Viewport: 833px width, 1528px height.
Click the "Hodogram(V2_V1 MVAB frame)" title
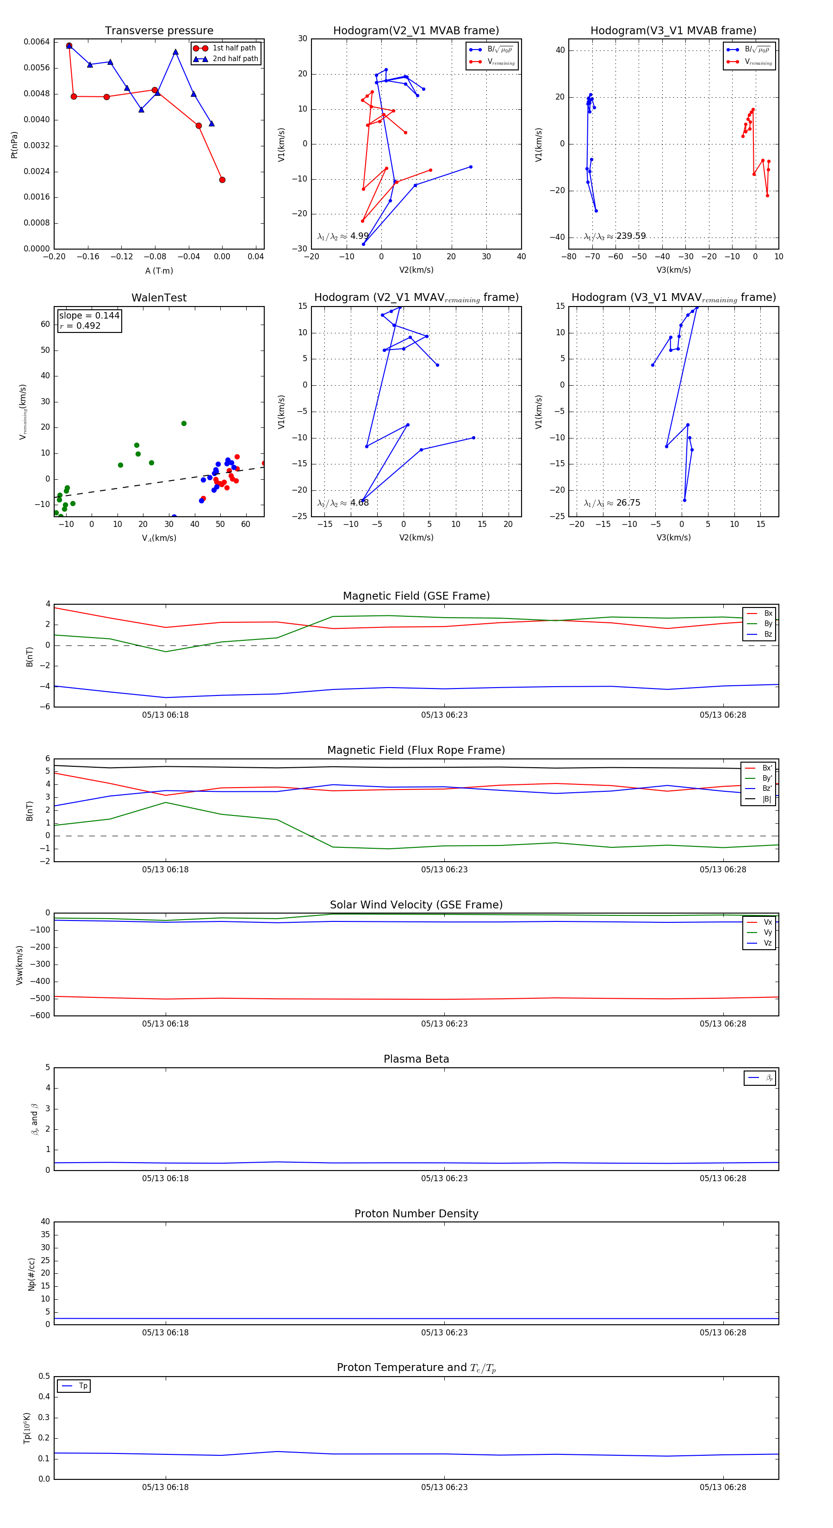(416, 31)
